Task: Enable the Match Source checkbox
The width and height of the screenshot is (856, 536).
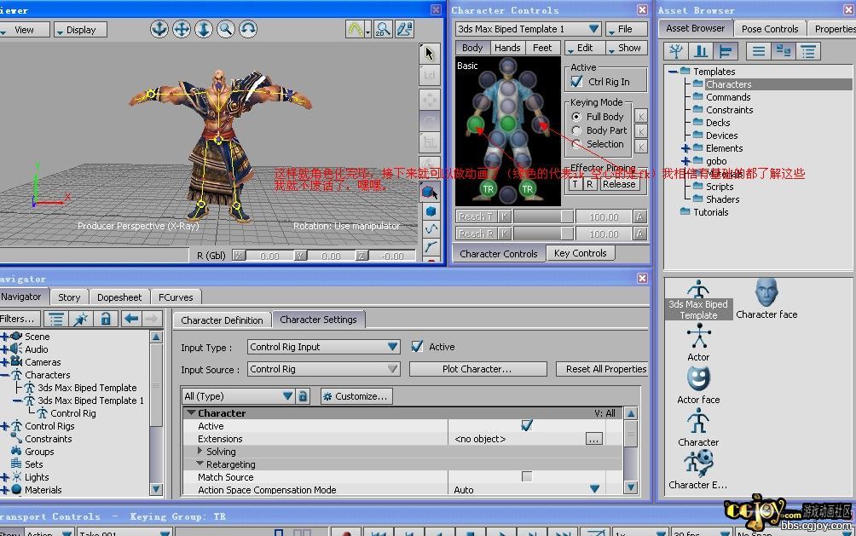Action: pyautogui.click(x=527, y=476)
